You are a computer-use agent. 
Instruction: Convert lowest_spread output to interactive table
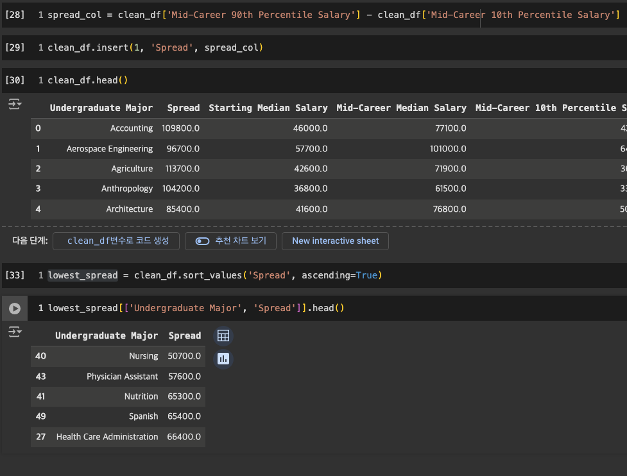click(x=223, y=336)
